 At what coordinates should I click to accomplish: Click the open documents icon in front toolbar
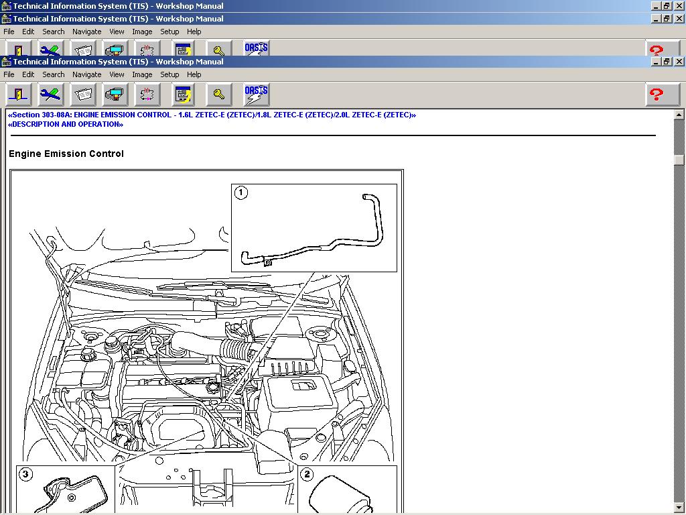pos(83,95)
